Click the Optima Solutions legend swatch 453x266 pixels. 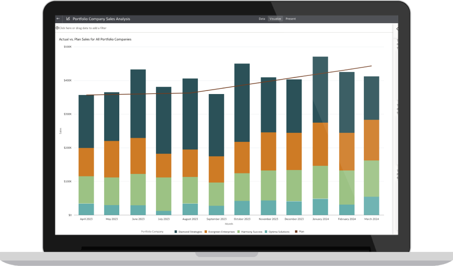tap(266, 231)
